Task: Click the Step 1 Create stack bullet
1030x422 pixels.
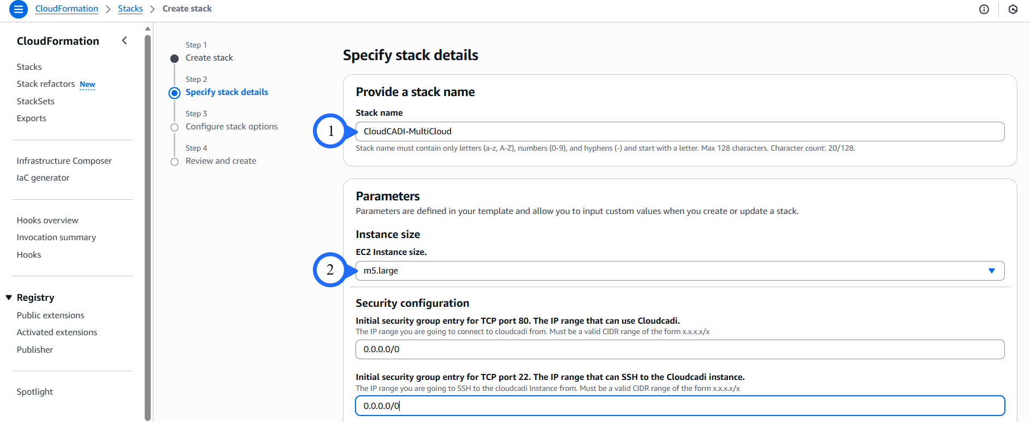Action: pos(174,58)
